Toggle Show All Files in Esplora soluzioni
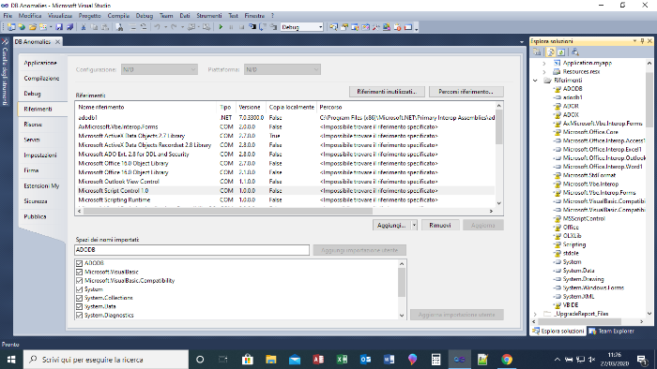Screen dimensions: 657x369 coord(551,52)
